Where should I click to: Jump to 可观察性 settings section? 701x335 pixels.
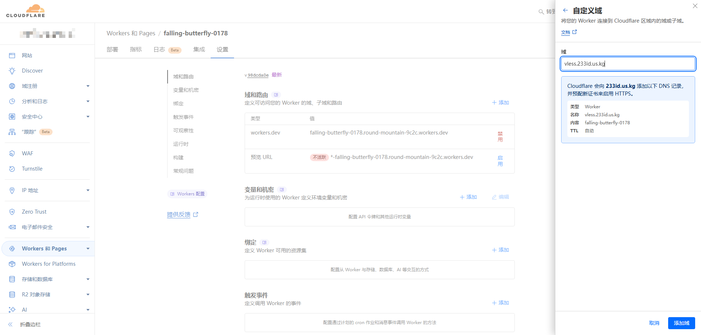[x=183, y=131]
